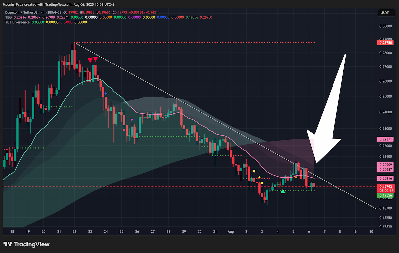Click the red X marker near Jul 25

tap(124, 130)
